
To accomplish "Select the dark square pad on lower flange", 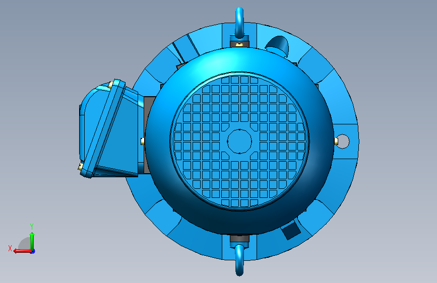I will [x=291, y=230].
